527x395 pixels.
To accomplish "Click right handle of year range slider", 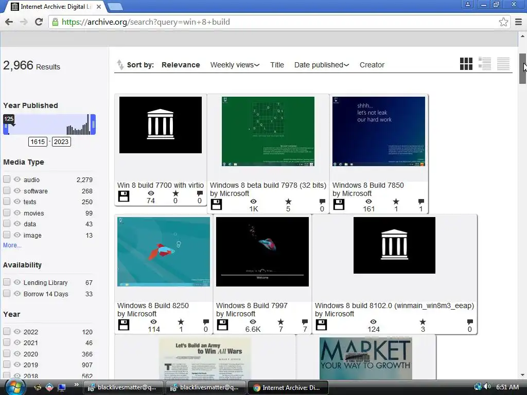I will click(93, 124).
